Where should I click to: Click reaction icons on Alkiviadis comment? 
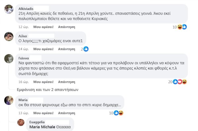[182, 27]
